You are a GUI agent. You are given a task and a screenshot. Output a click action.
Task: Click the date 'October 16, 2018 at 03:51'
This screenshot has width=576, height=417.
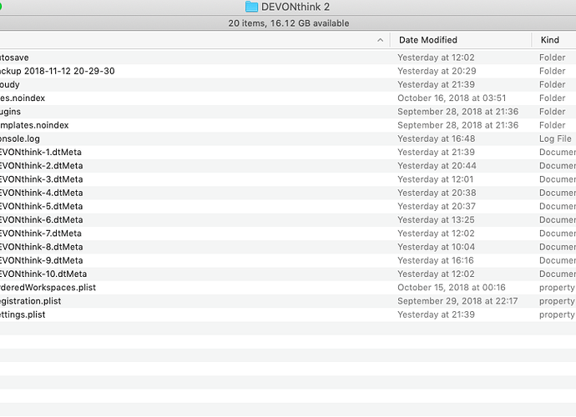pyautogui.click(x=452, y=98)
